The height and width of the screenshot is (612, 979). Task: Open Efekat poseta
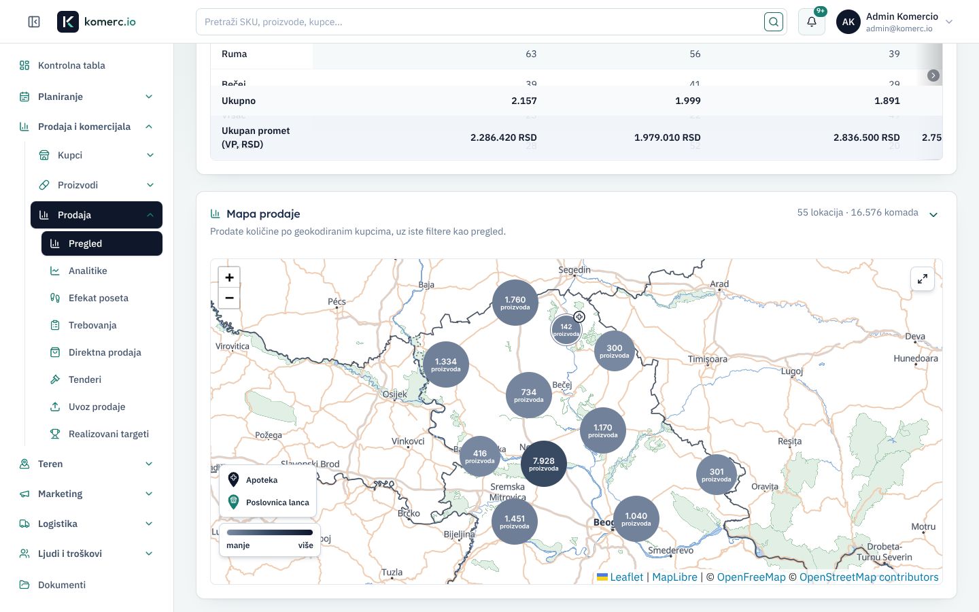[x=102, y=298]
